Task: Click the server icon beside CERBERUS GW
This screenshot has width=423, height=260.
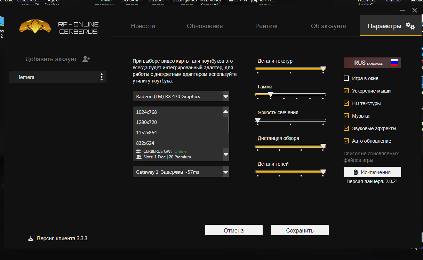Action: click(139, 151)
